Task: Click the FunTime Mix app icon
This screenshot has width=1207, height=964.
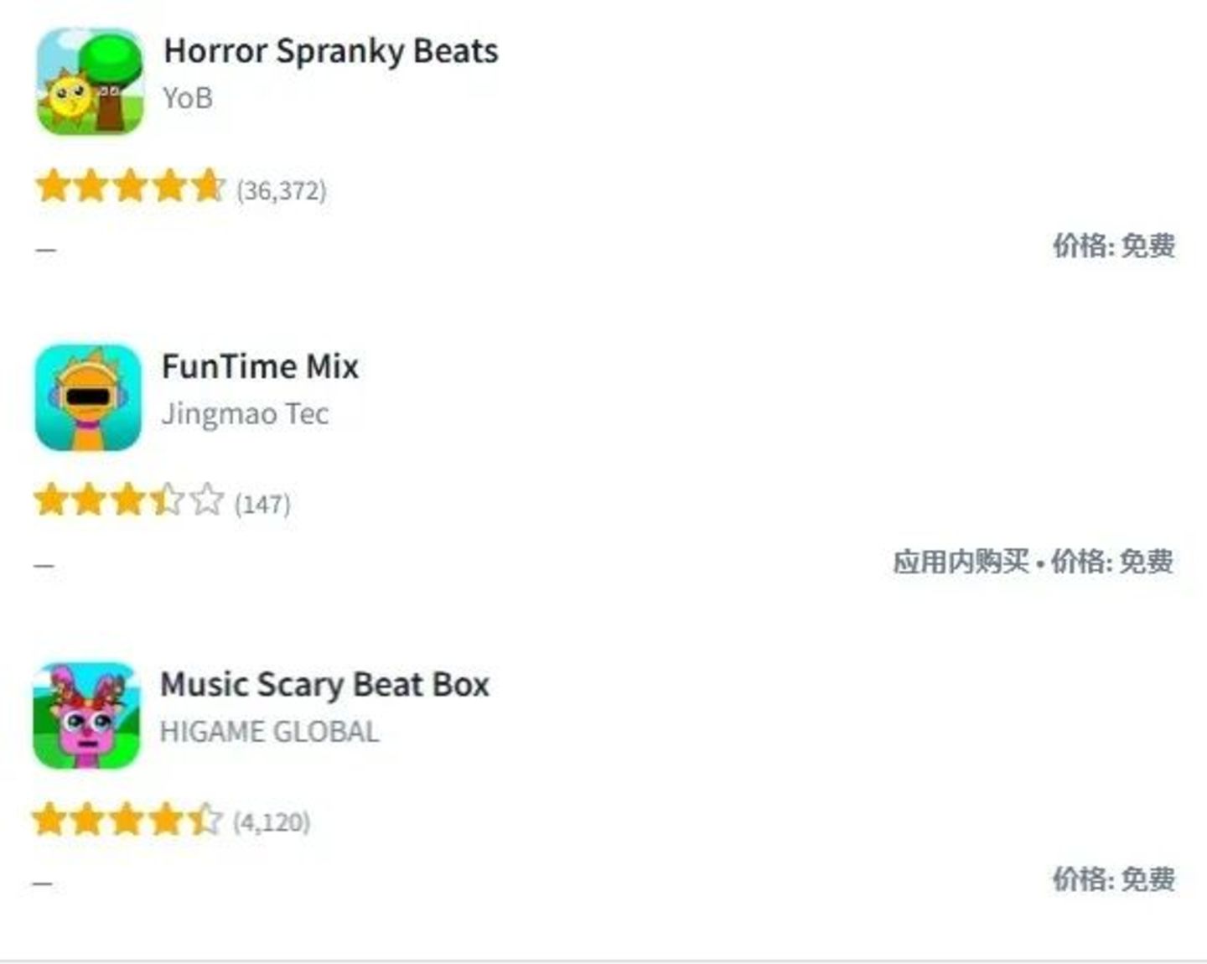Action: pos(88,397)
